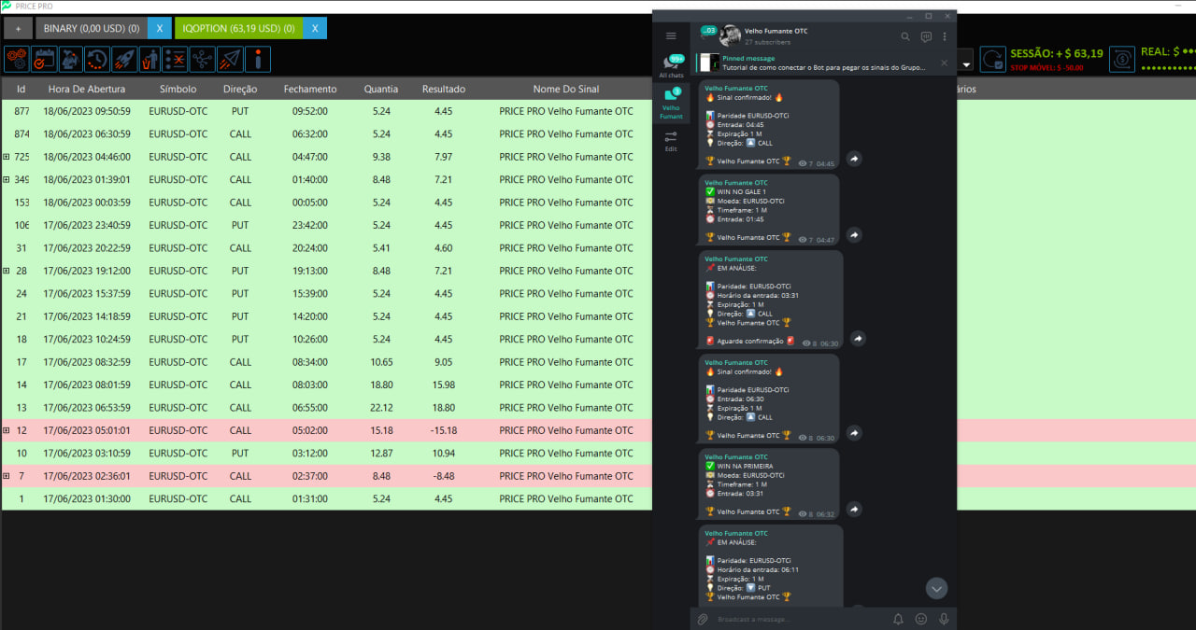Jump to bottom of Telegram chat
The image size is (1196, 630).
click(936, 588)
